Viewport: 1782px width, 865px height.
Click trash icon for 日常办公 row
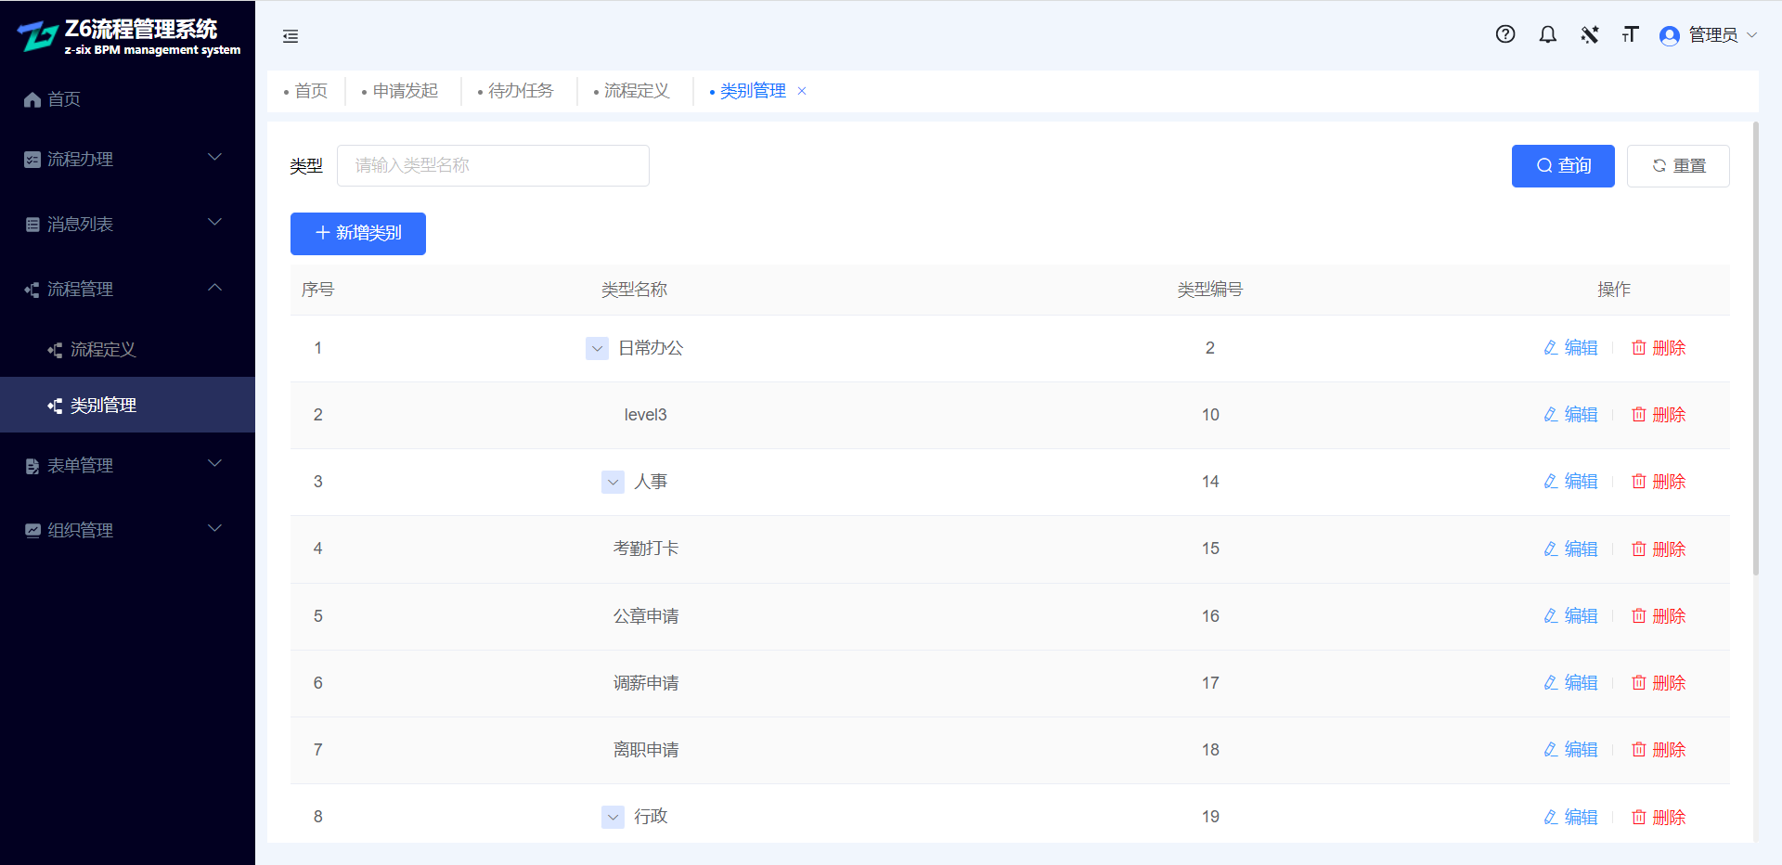pos(1639,348)
